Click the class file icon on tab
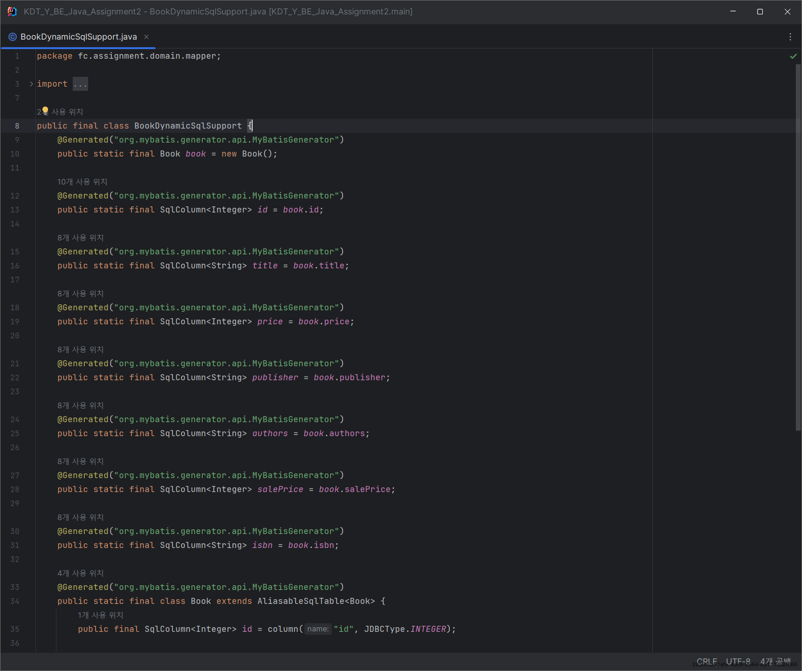This screenshot has width=802, height=671. (13, 37)
